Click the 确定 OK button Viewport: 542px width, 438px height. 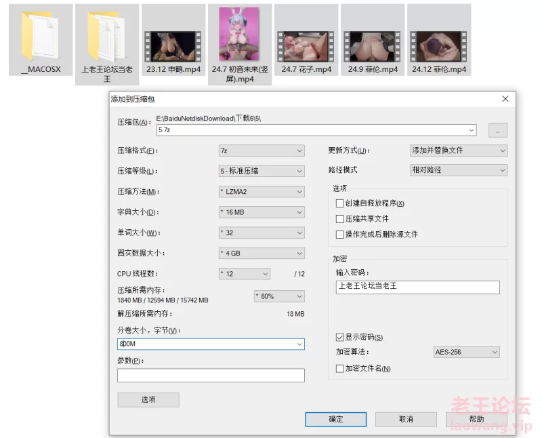[x=335, y=419]
